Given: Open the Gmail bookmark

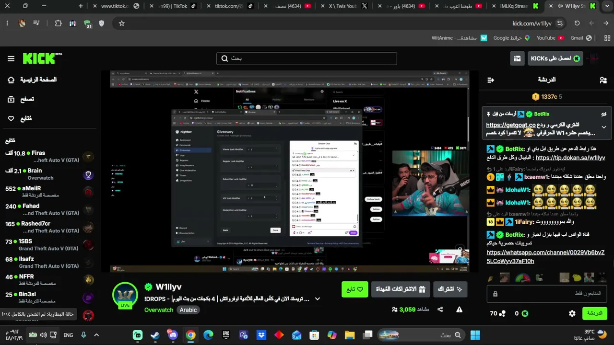Looking at the screenshot, I should (581, 38).
